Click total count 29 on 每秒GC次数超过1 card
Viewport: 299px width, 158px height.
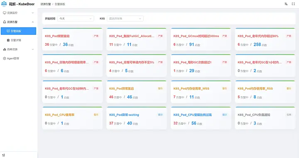191,71
